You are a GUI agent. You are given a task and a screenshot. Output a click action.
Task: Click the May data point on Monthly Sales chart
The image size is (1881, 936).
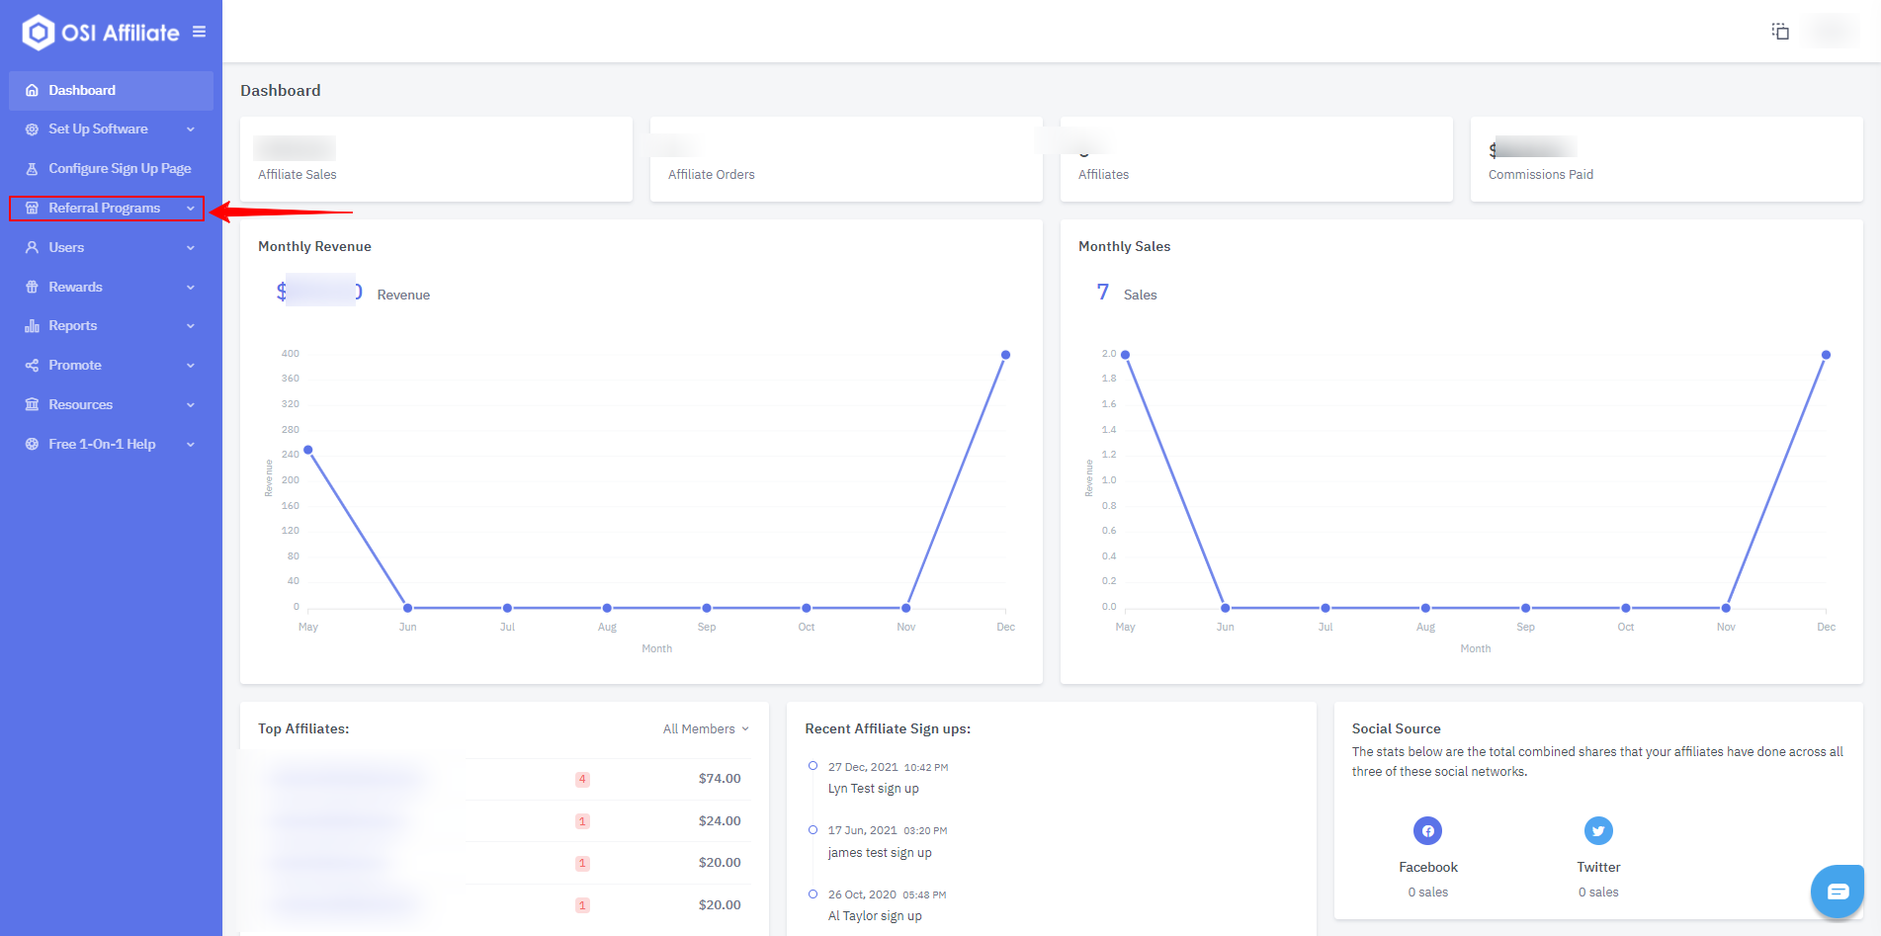click(x=1125, y=355)
